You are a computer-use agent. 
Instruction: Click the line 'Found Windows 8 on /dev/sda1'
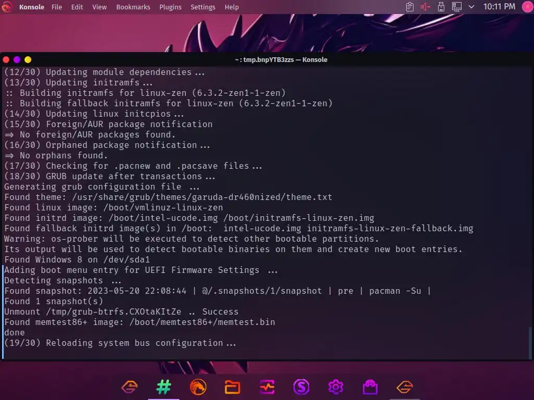click(77, 259)
